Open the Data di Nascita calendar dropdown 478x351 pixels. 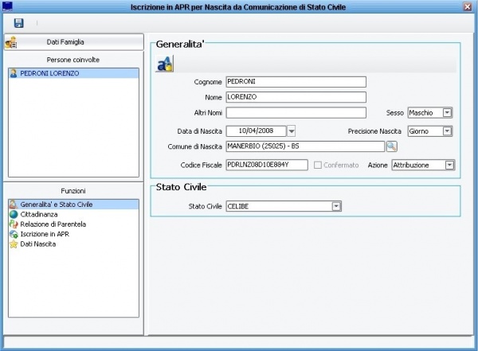tap(292, 131)
